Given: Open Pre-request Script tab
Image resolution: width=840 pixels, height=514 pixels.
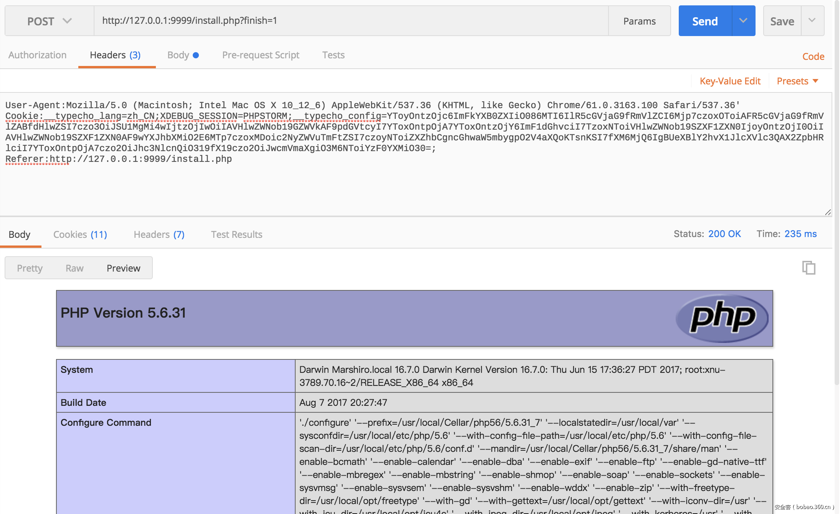Looking at the screenshot, I should click(x=261, y=55).
